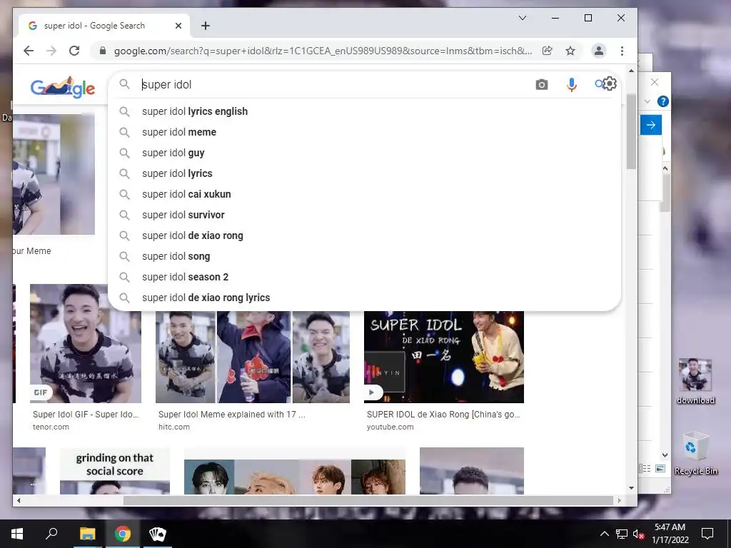731x548 pixels.
Task: Show hidden tray icons chevron
Action: (x=604, y=534)
